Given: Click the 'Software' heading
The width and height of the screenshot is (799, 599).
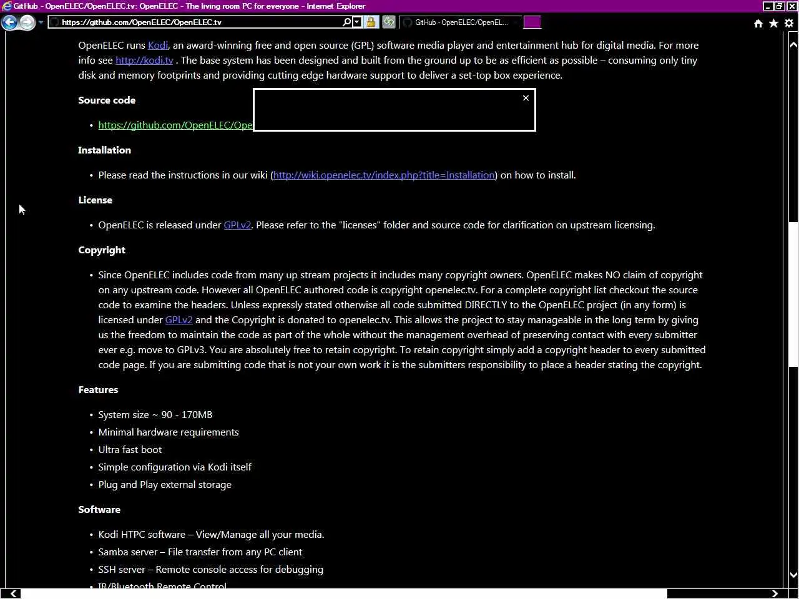Looking at the screenshot, I should [99, 510].
